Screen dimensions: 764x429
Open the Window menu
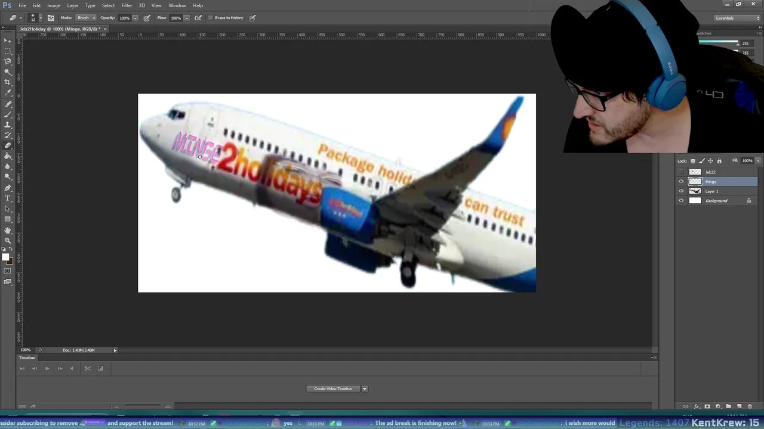click(177, 5)
